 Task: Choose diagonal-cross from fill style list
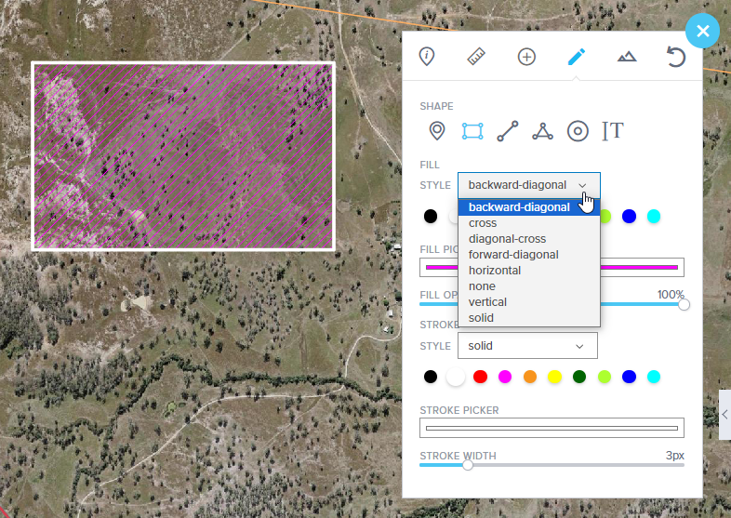507,239
